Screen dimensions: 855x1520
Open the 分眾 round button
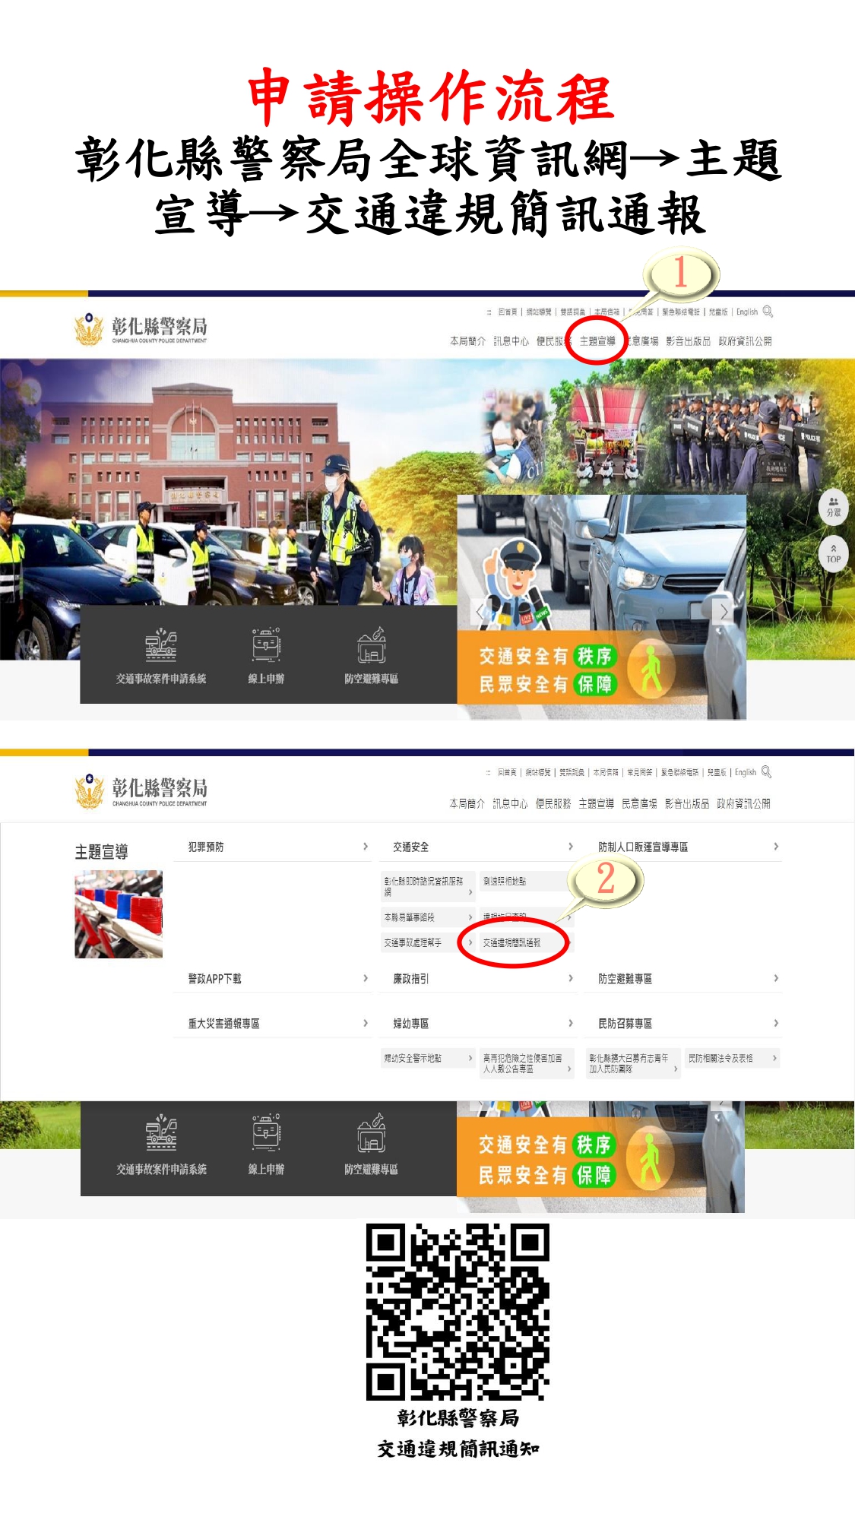click(834, 507)
